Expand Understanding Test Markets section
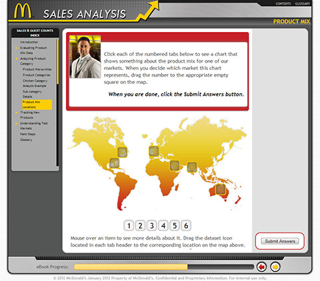 tap(34, 126)
